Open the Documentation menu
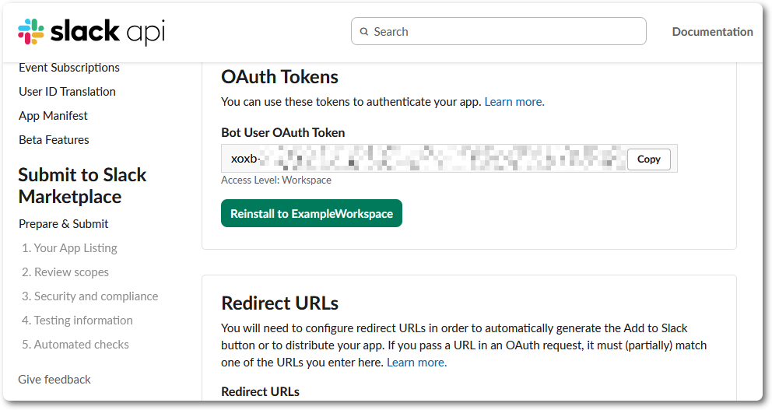Screen dimensions: 772x410 coord(712,31)
